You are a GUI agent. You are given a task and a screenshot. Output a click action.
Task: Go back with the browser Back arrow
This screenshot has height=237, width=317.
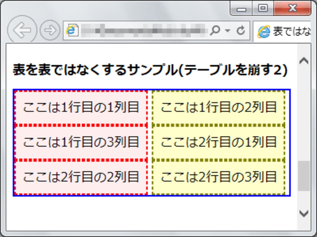[x=22, y=30]
